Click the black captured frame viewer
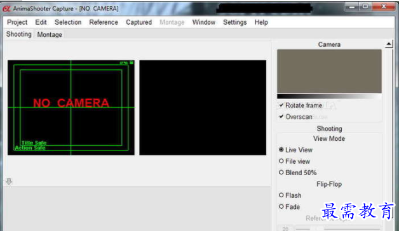The image size is (399, 231). pos(203,107)
